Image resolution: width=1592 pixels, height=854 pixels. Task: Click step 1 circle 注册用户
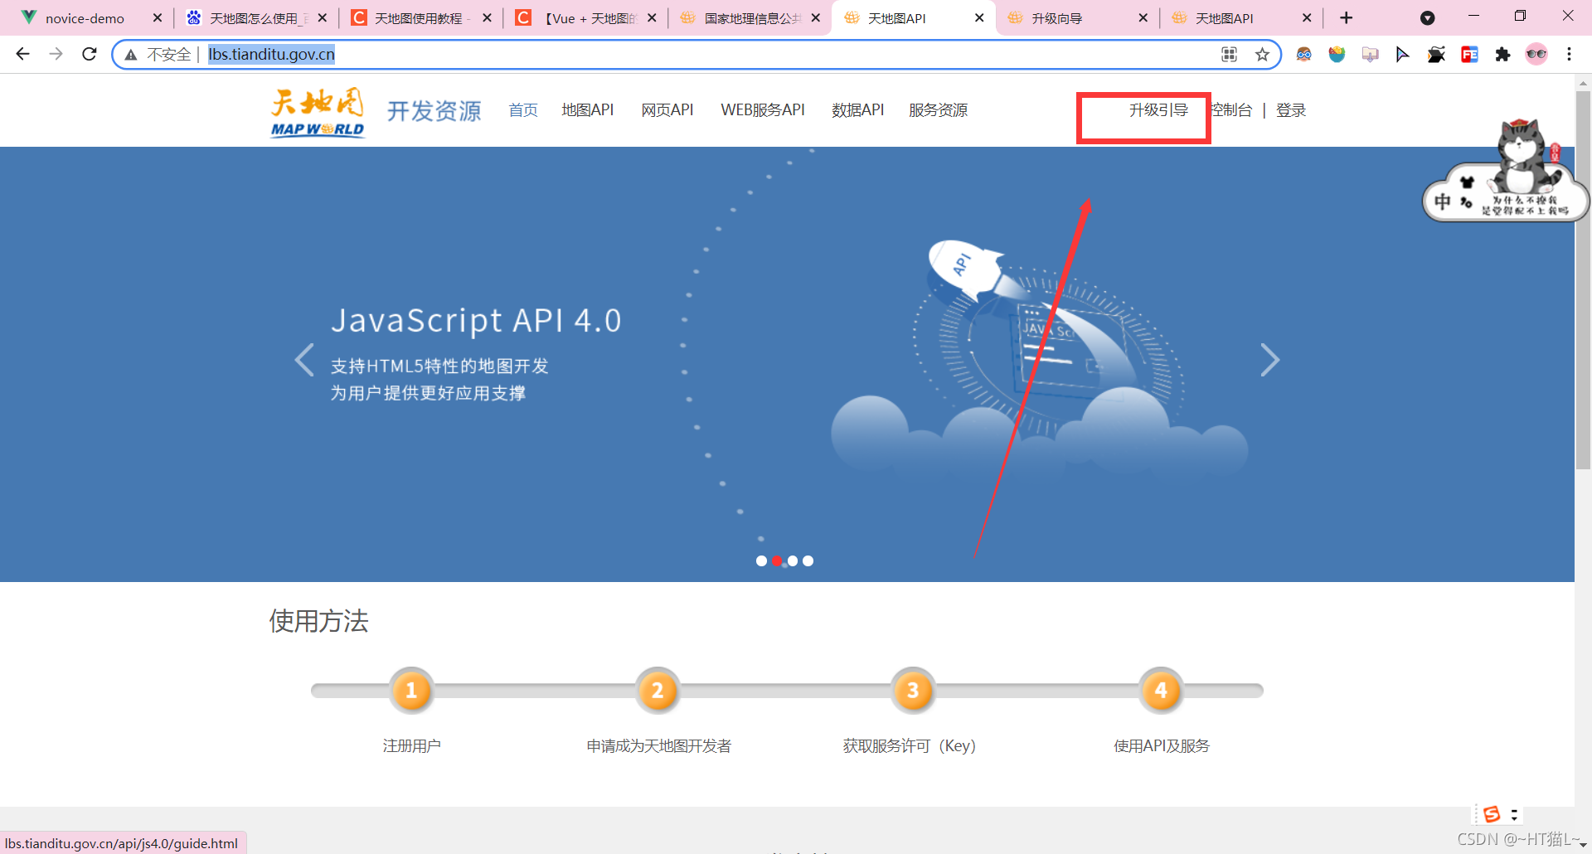(x=411, y=690)
